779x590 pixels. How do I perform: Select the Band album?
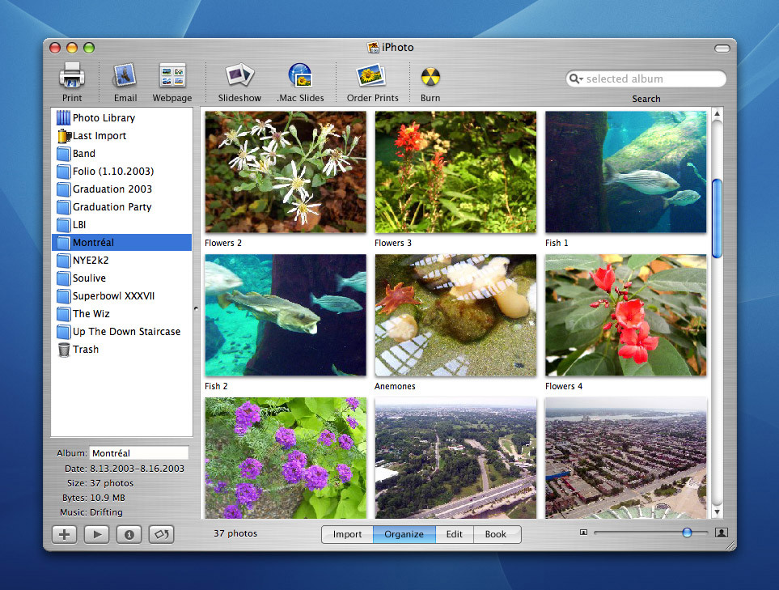121,154
